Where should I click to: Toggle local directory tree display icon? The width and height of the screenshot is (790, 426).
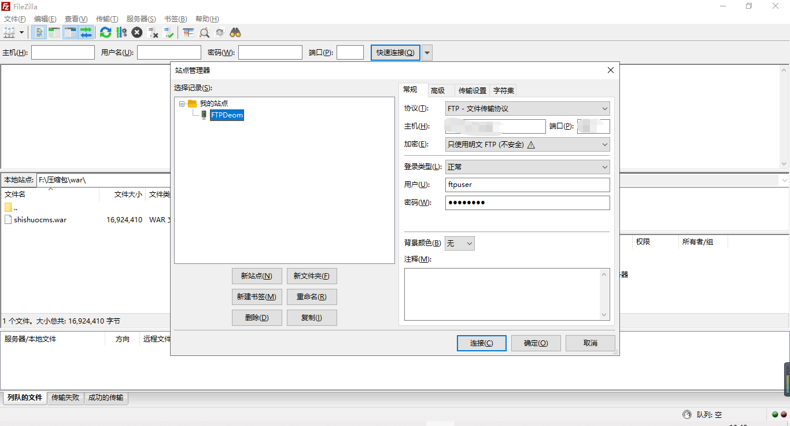tap(54, 32)
